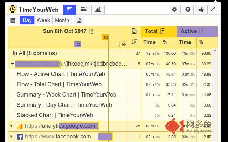Open 'Flow - Total Chart | TimeYourWeb' page

(x=59, y=84)
